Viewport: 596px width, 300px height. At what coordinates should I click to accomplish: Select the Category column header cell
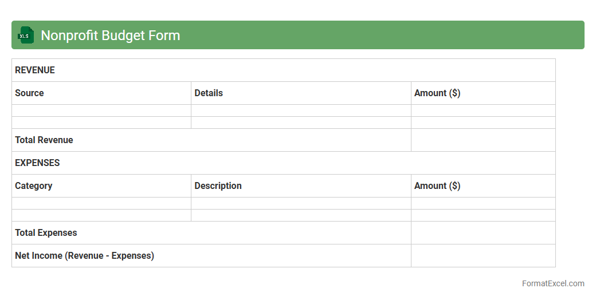pos(101,186)
